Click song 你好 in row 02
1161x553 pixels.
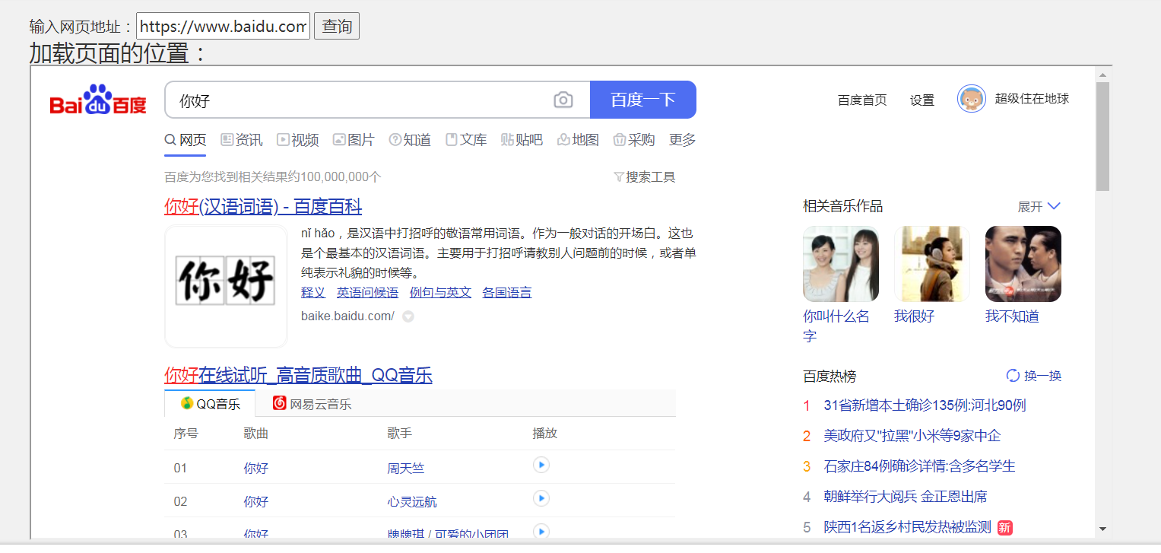coord(256,501)
